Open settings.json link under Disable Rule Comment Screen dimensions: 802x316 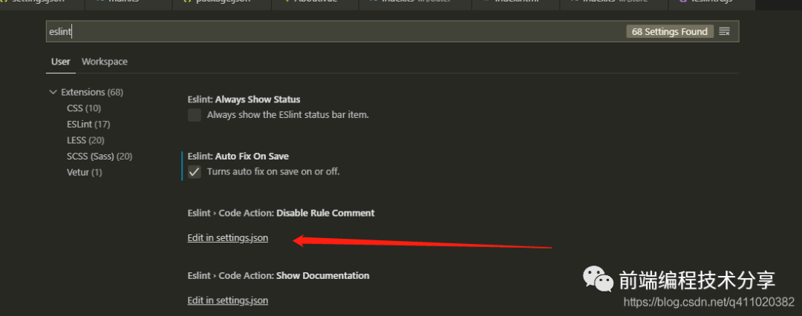pyautogui.click(x=228, y=238)
